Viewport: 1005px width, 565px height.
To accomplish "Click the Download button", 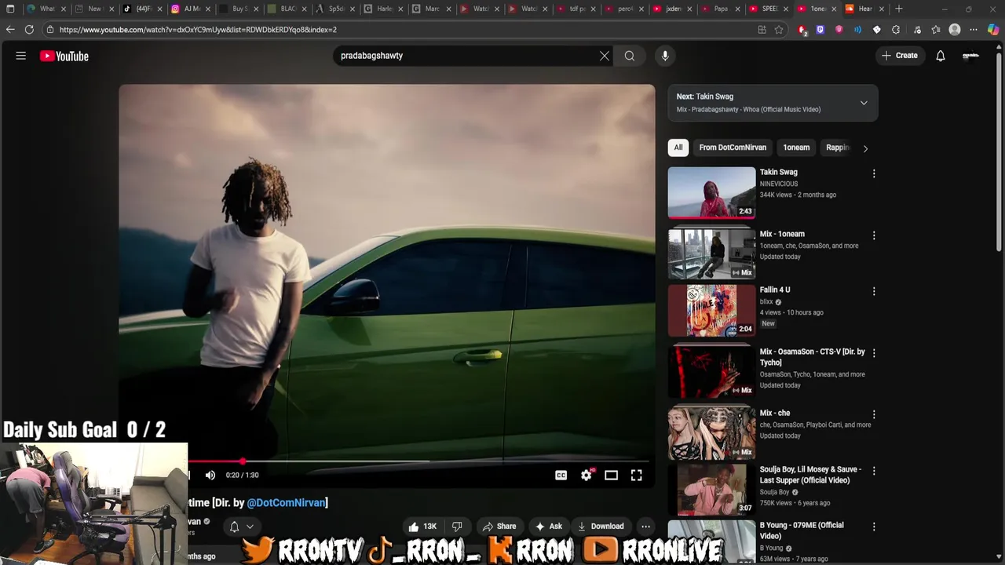I will point(601,527).
